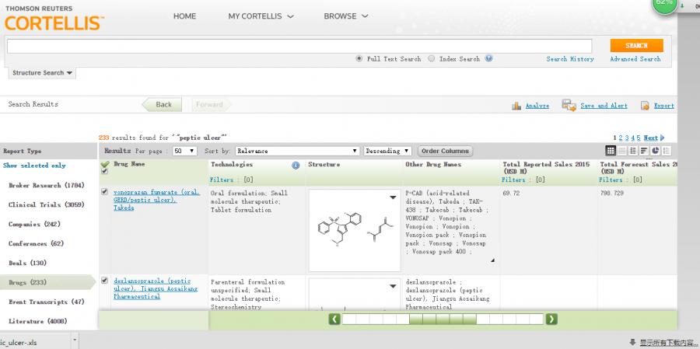This screenshot has height=349, width=700.
Task: Toggle the header select-all checkbox
Action: coord(104,171)
